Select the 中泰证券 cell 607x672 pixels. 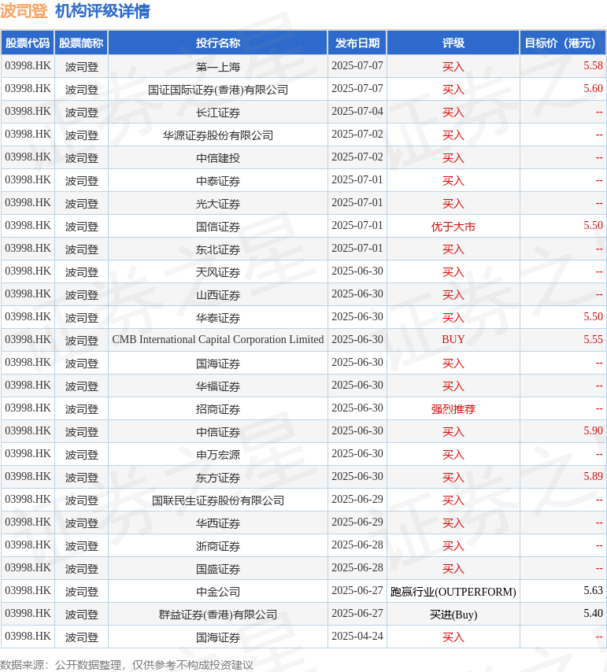(218, 180)
